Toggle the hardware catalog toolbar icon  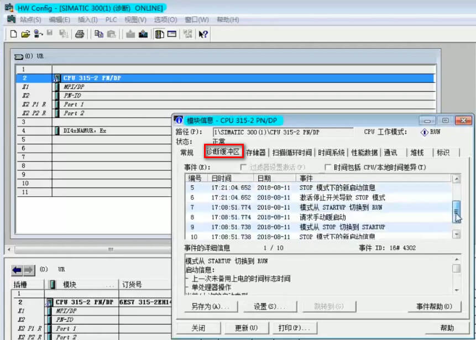pos(160,34)
